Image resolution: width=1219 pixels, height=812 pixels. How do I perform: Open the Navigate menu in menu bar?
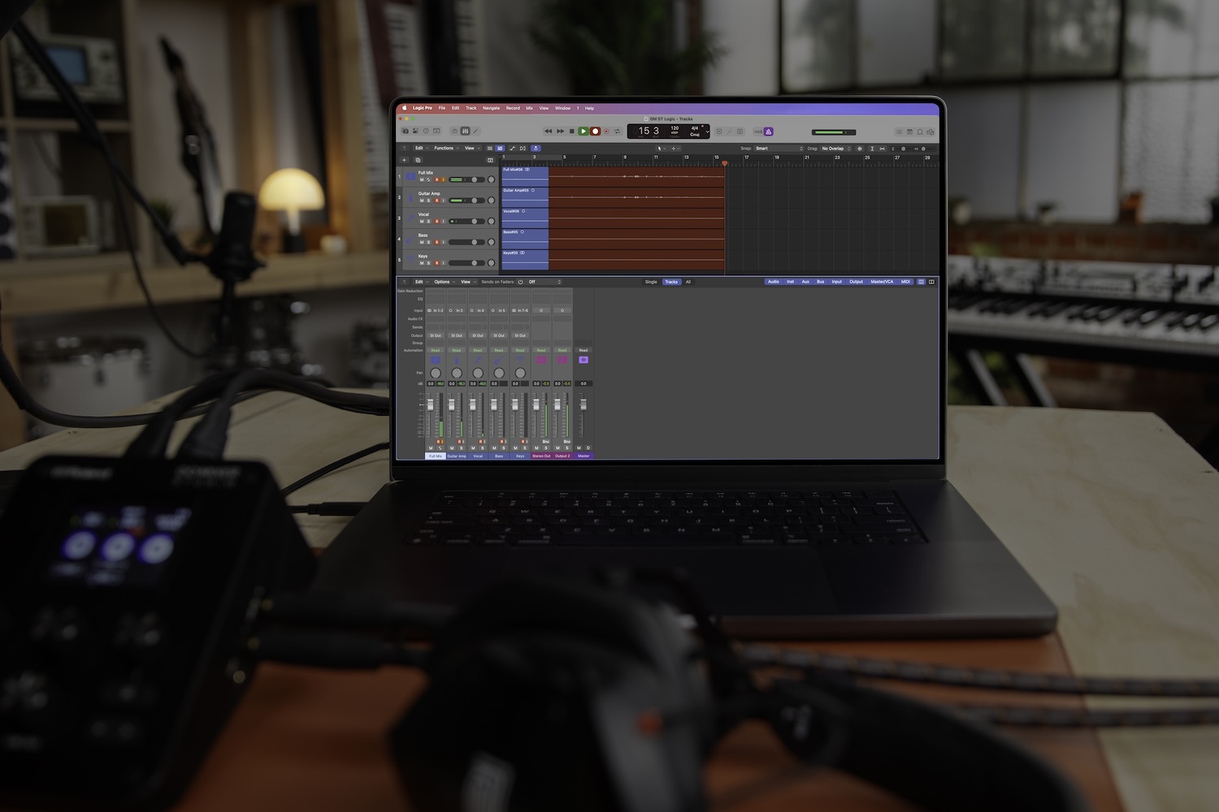pyautogui.click(x=491, y=108)
